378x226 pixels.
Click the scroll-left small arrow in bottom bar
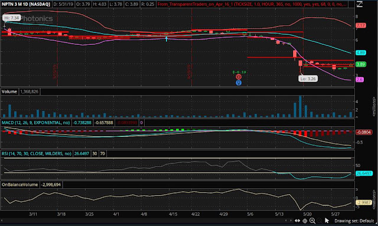pos(286,221)
